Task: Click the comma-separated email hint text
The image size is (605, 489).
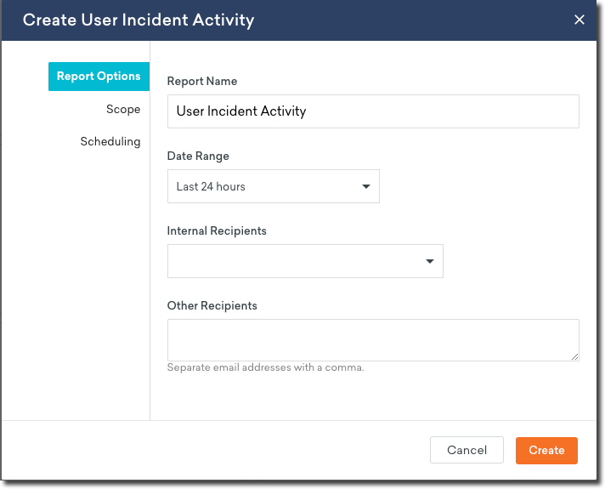Action: [265, 368]
